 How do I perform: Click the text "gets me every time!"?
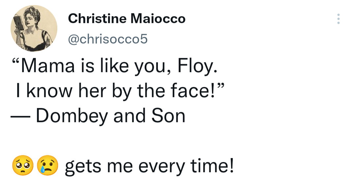click(149, 166)
